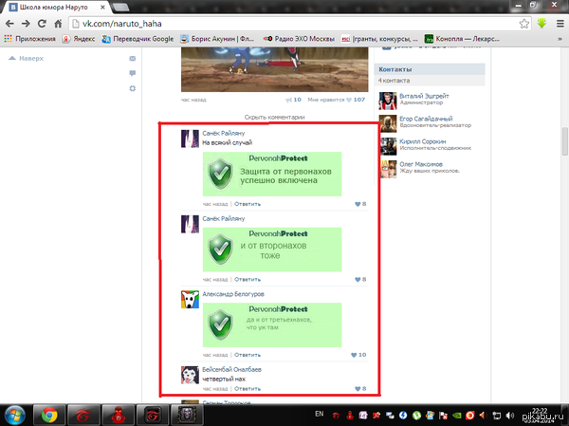Image resolution: width=569 pixels, height=426 pixels.
Task: Open Chrome menu hamburger icon
Action: 558,23
